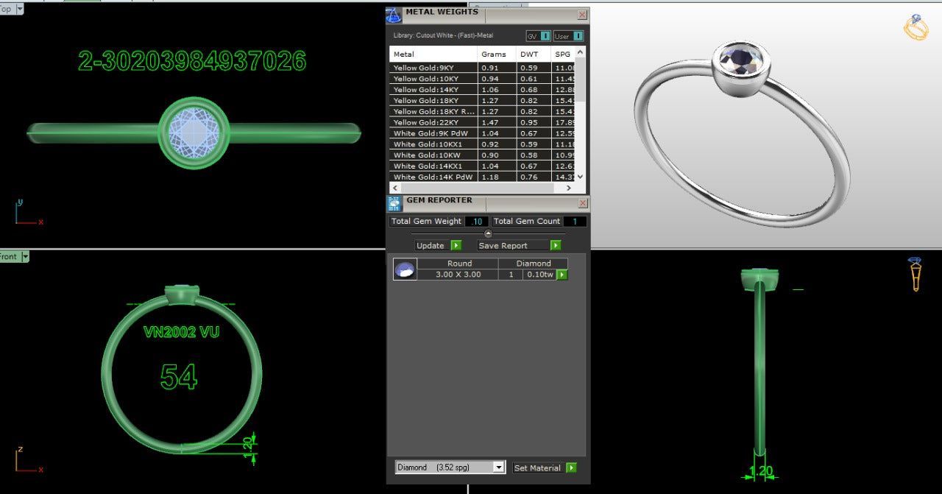The height and width of the screenshot is (494, 942).
Task: Click the SPG column header
Action: tap(562, 54)
